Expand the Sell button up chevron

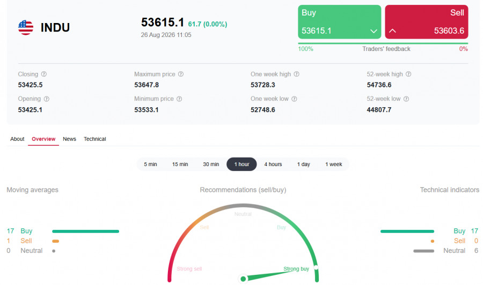pyautogui.click(x=392, y=31)
